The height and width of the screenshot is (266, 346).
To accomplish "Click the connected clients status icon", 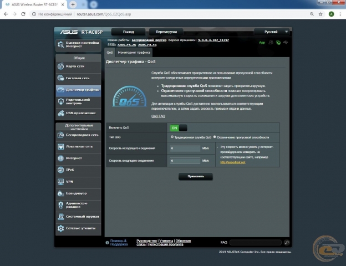I will pos(271,42).
